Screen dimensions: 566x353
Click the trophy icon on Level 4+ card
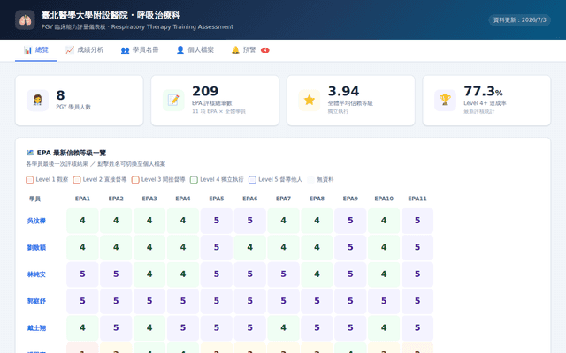[445, 100]
